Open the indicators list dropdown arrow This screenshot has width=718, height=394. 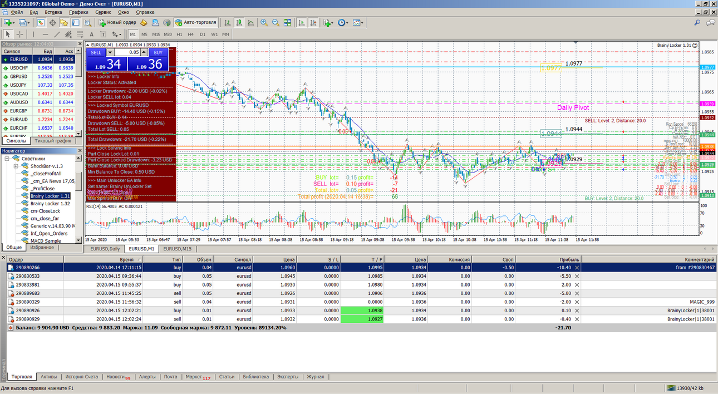point(332,23)
